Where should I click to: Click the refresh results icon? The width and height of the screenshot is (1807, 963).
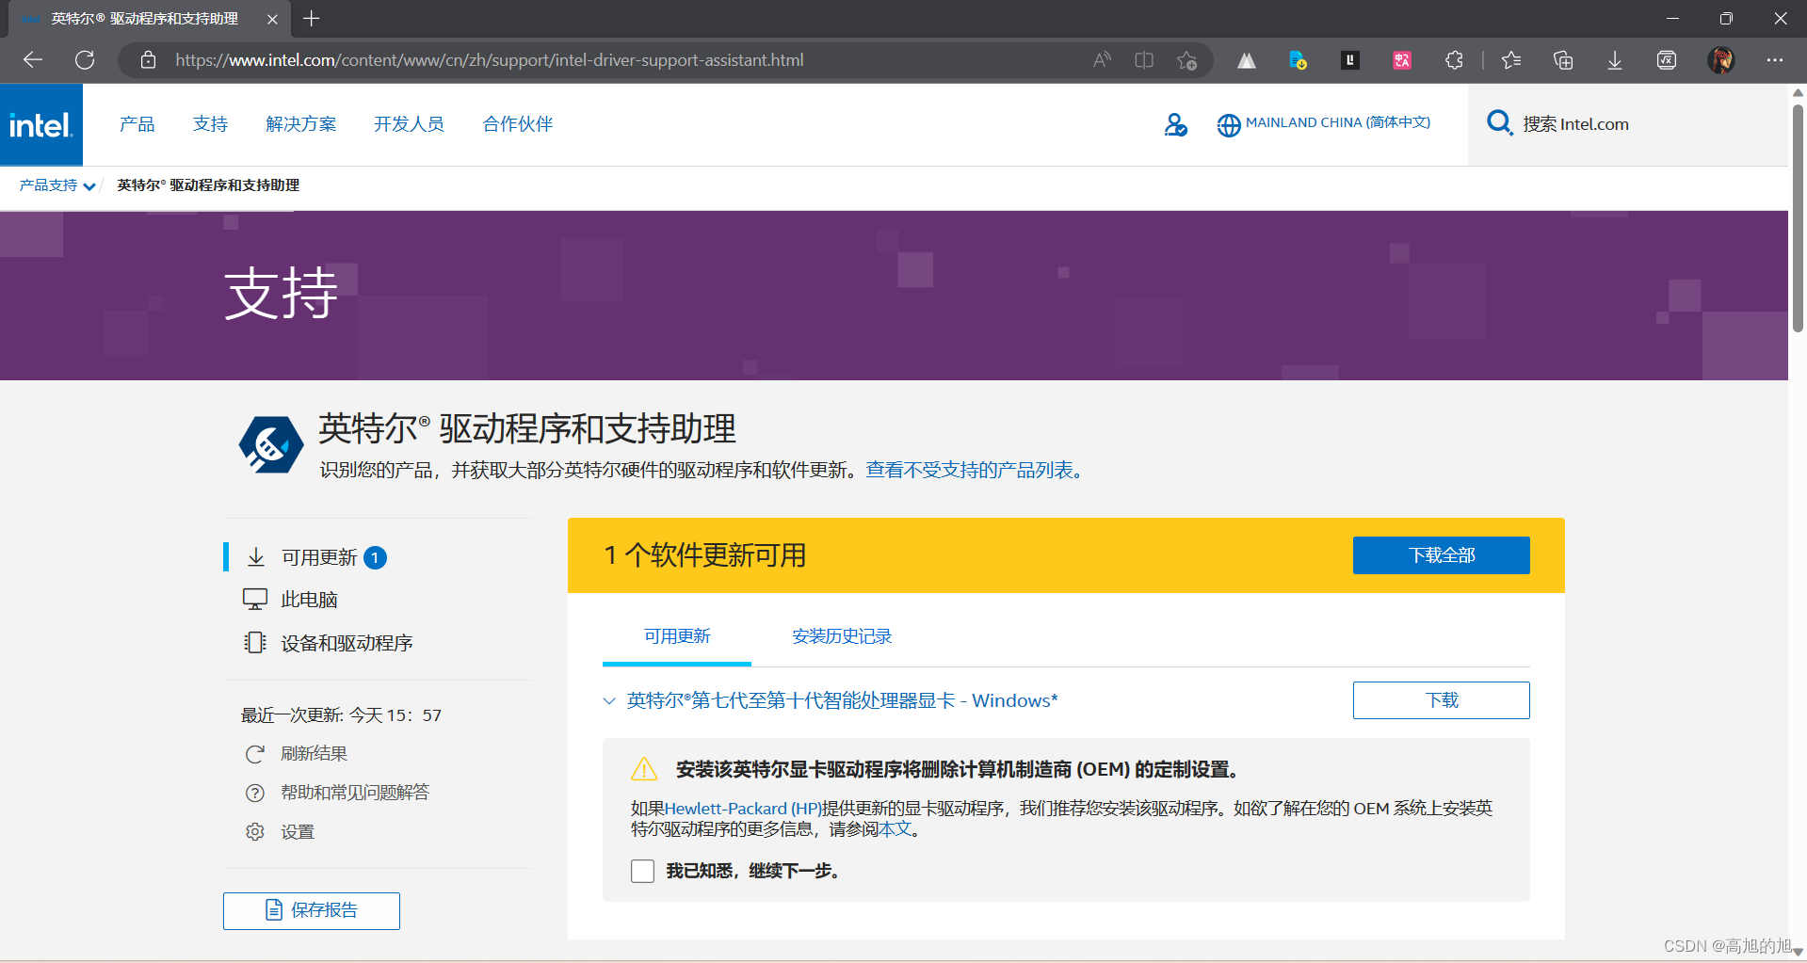coord(255,754)
